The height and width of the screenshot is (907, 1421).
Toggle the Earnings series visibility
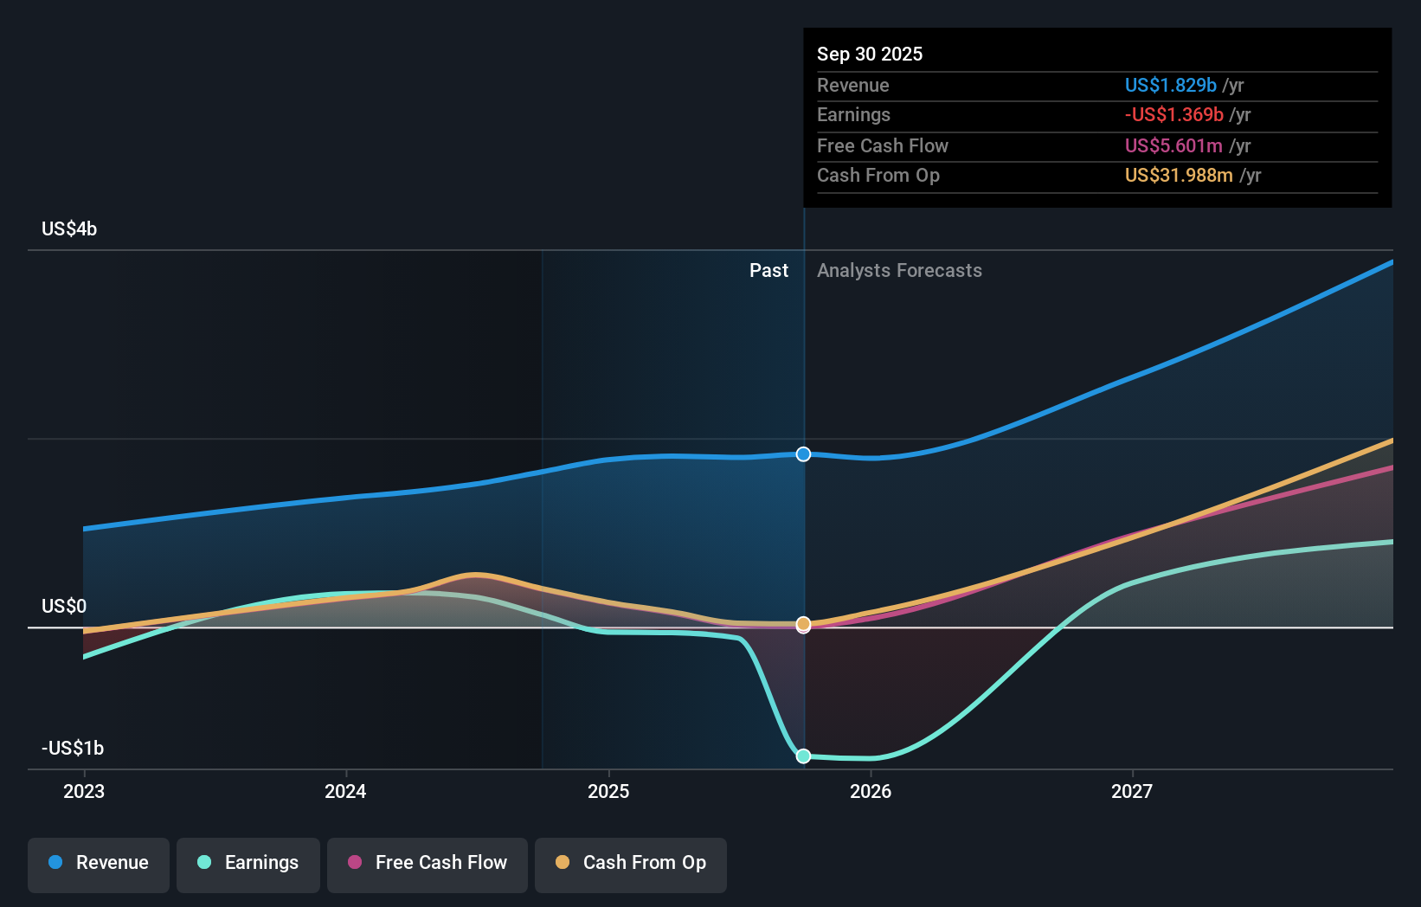[248, 863]
